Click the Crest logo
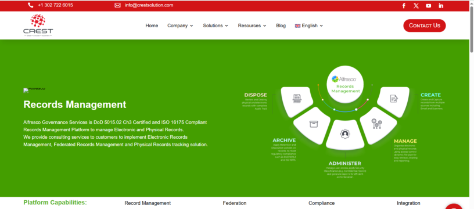The height and width of the screenshot is (209, 474). click(x=38, y=26)
